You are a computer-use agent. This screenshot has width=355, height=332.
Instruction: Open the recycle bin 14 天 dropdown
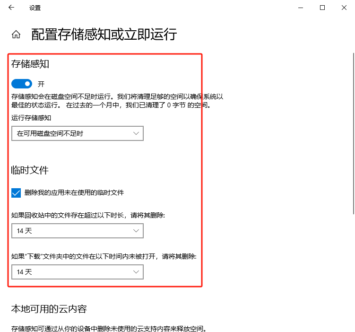click(x=78, y=231)
